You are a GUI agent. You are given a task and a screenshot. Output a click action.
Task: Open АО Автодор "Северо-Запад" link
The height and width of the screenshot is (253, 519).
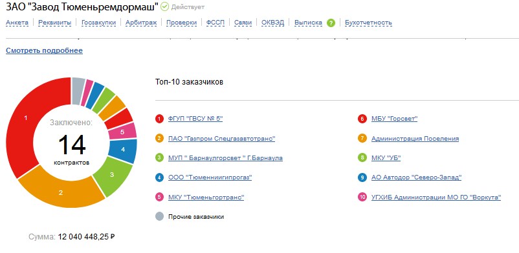416,177
